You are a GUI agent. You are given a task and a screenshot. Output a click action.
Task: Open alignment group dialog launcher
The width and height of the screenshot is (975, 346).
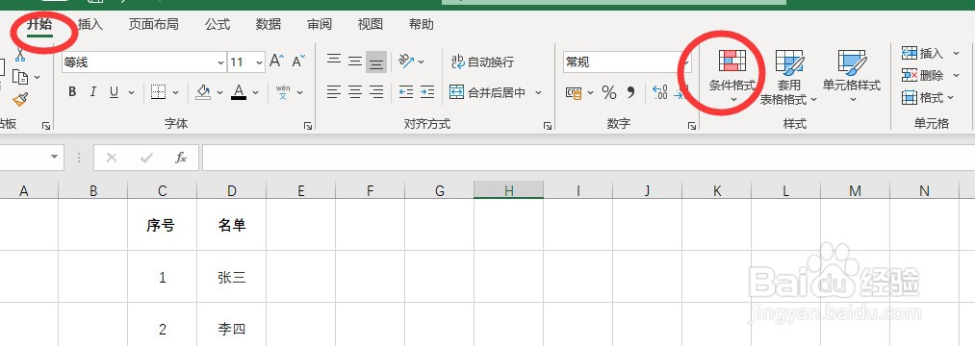(x=548, y=126)
